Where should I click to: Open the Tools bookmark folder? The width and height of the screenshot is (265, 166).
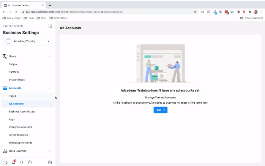click(x=29, y=18)
